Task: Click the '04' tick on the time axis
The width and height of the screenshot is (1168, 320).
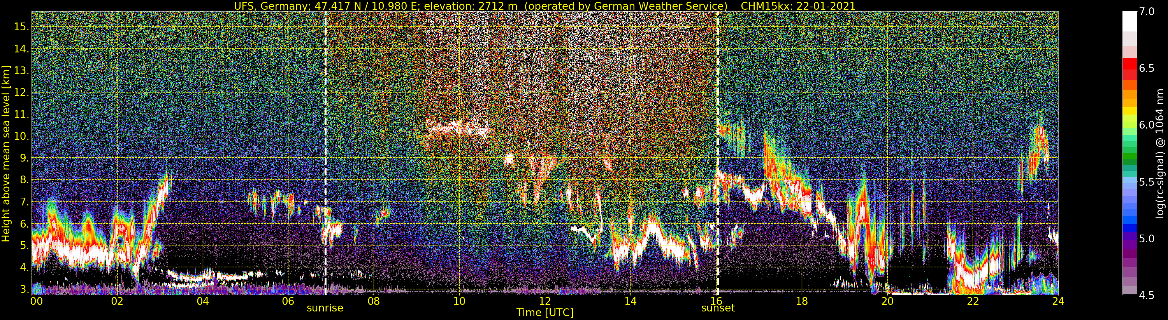Action: pos(203,301)
